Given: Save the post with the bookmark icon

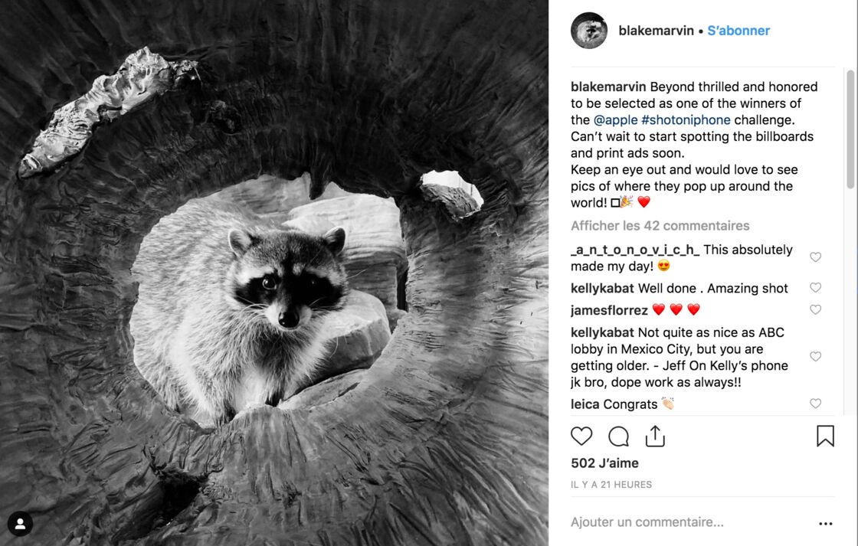Looking at the screenshot, I should coord(825,436).
